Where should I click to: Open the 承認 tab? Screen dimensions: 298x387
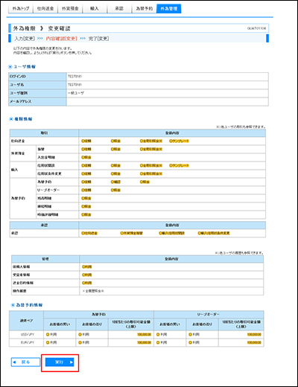pyautogui.click(x=119, y=9)
